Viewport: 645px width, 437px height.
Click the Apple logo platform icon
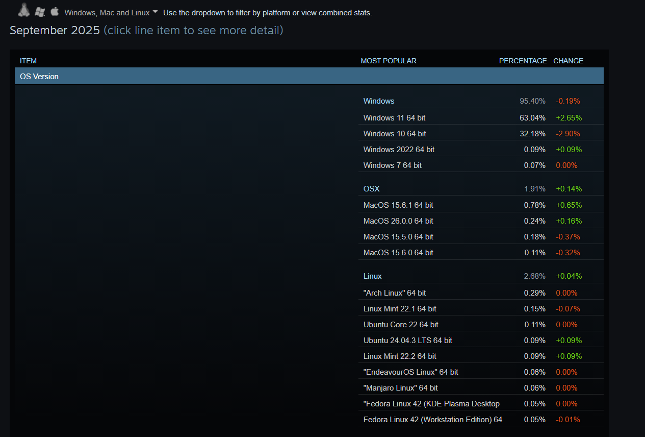coord(55,12)
